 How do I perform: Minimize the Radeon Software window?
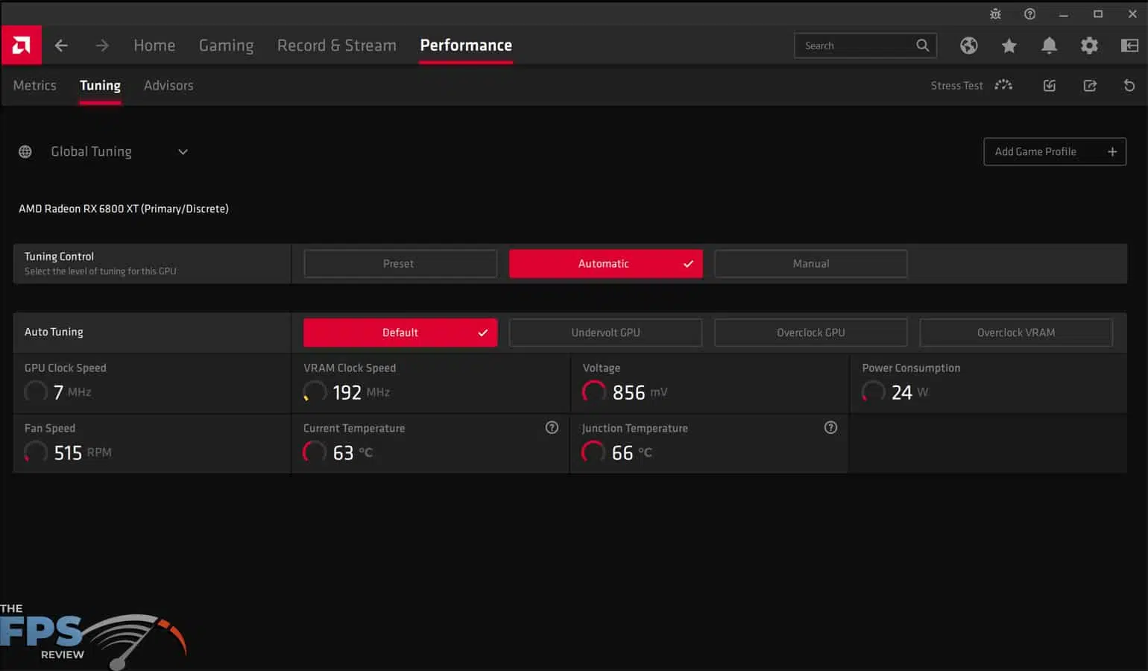click(1064, 14)
